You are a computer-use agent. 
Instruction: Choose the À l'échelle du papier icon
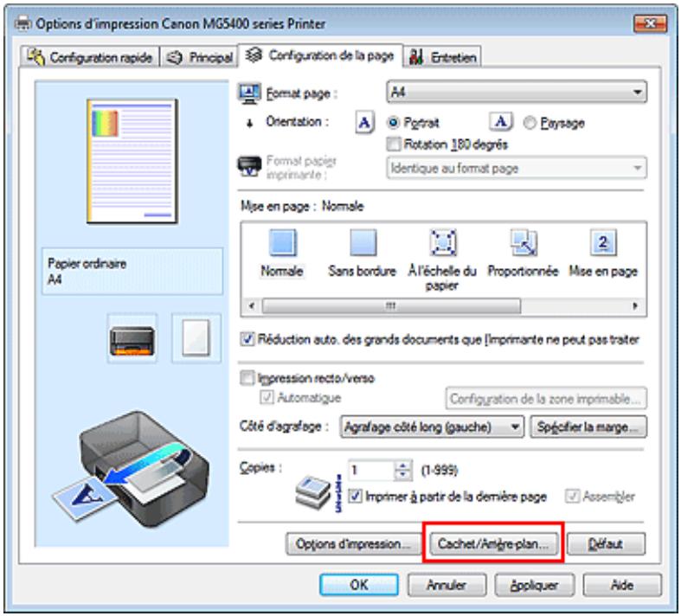pos(442,242)
